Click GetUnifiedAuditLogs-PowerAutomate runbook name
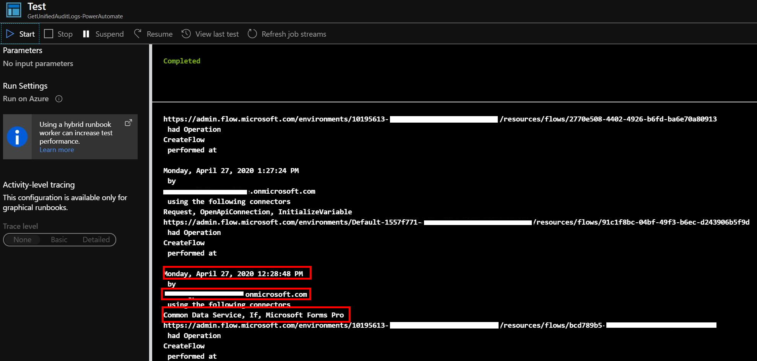The width and height of the screenshot is (757, 361). tap(75, 16)
